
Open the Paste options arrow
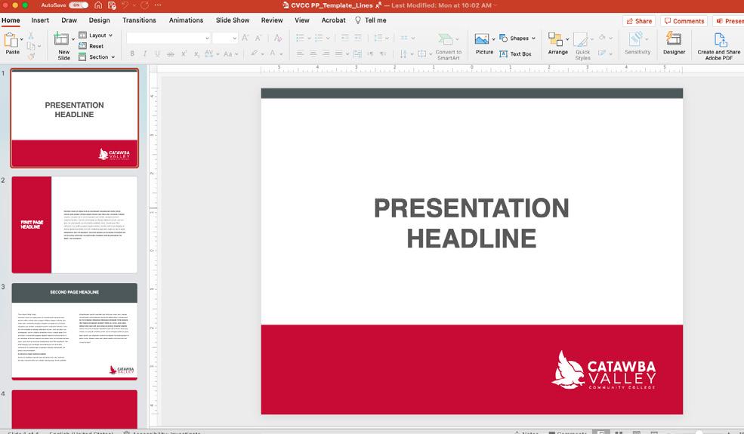click(x=21, y=40)
